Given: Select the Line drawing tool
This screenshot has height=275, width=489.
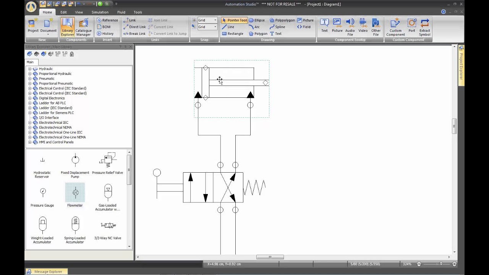Looking at the screenshot, I should (x=228, y=27).
